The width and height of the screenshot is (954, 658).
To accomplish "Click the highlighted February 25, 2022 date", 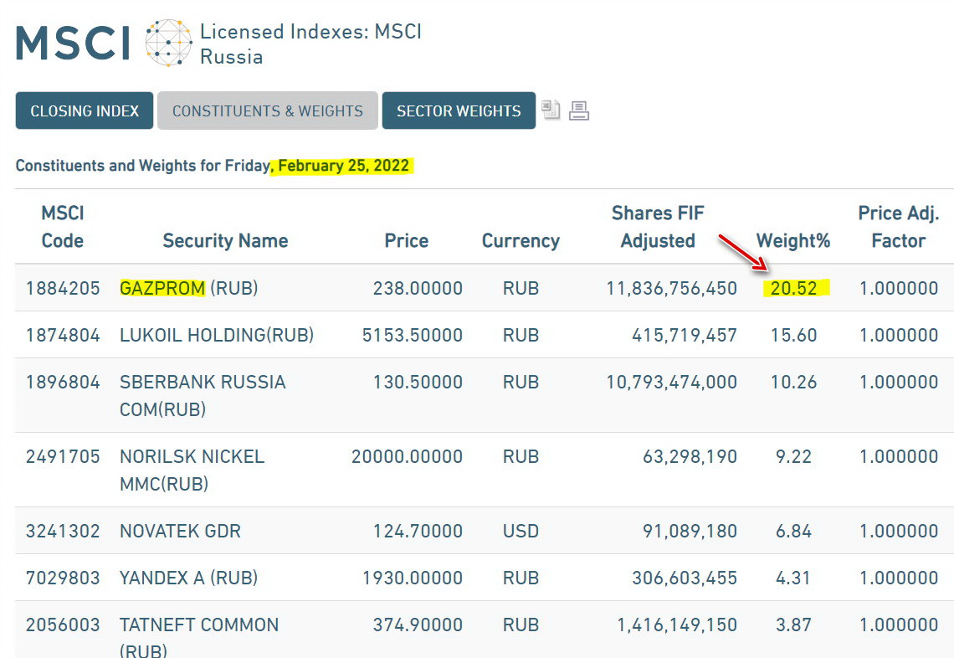I will [344, 166].
